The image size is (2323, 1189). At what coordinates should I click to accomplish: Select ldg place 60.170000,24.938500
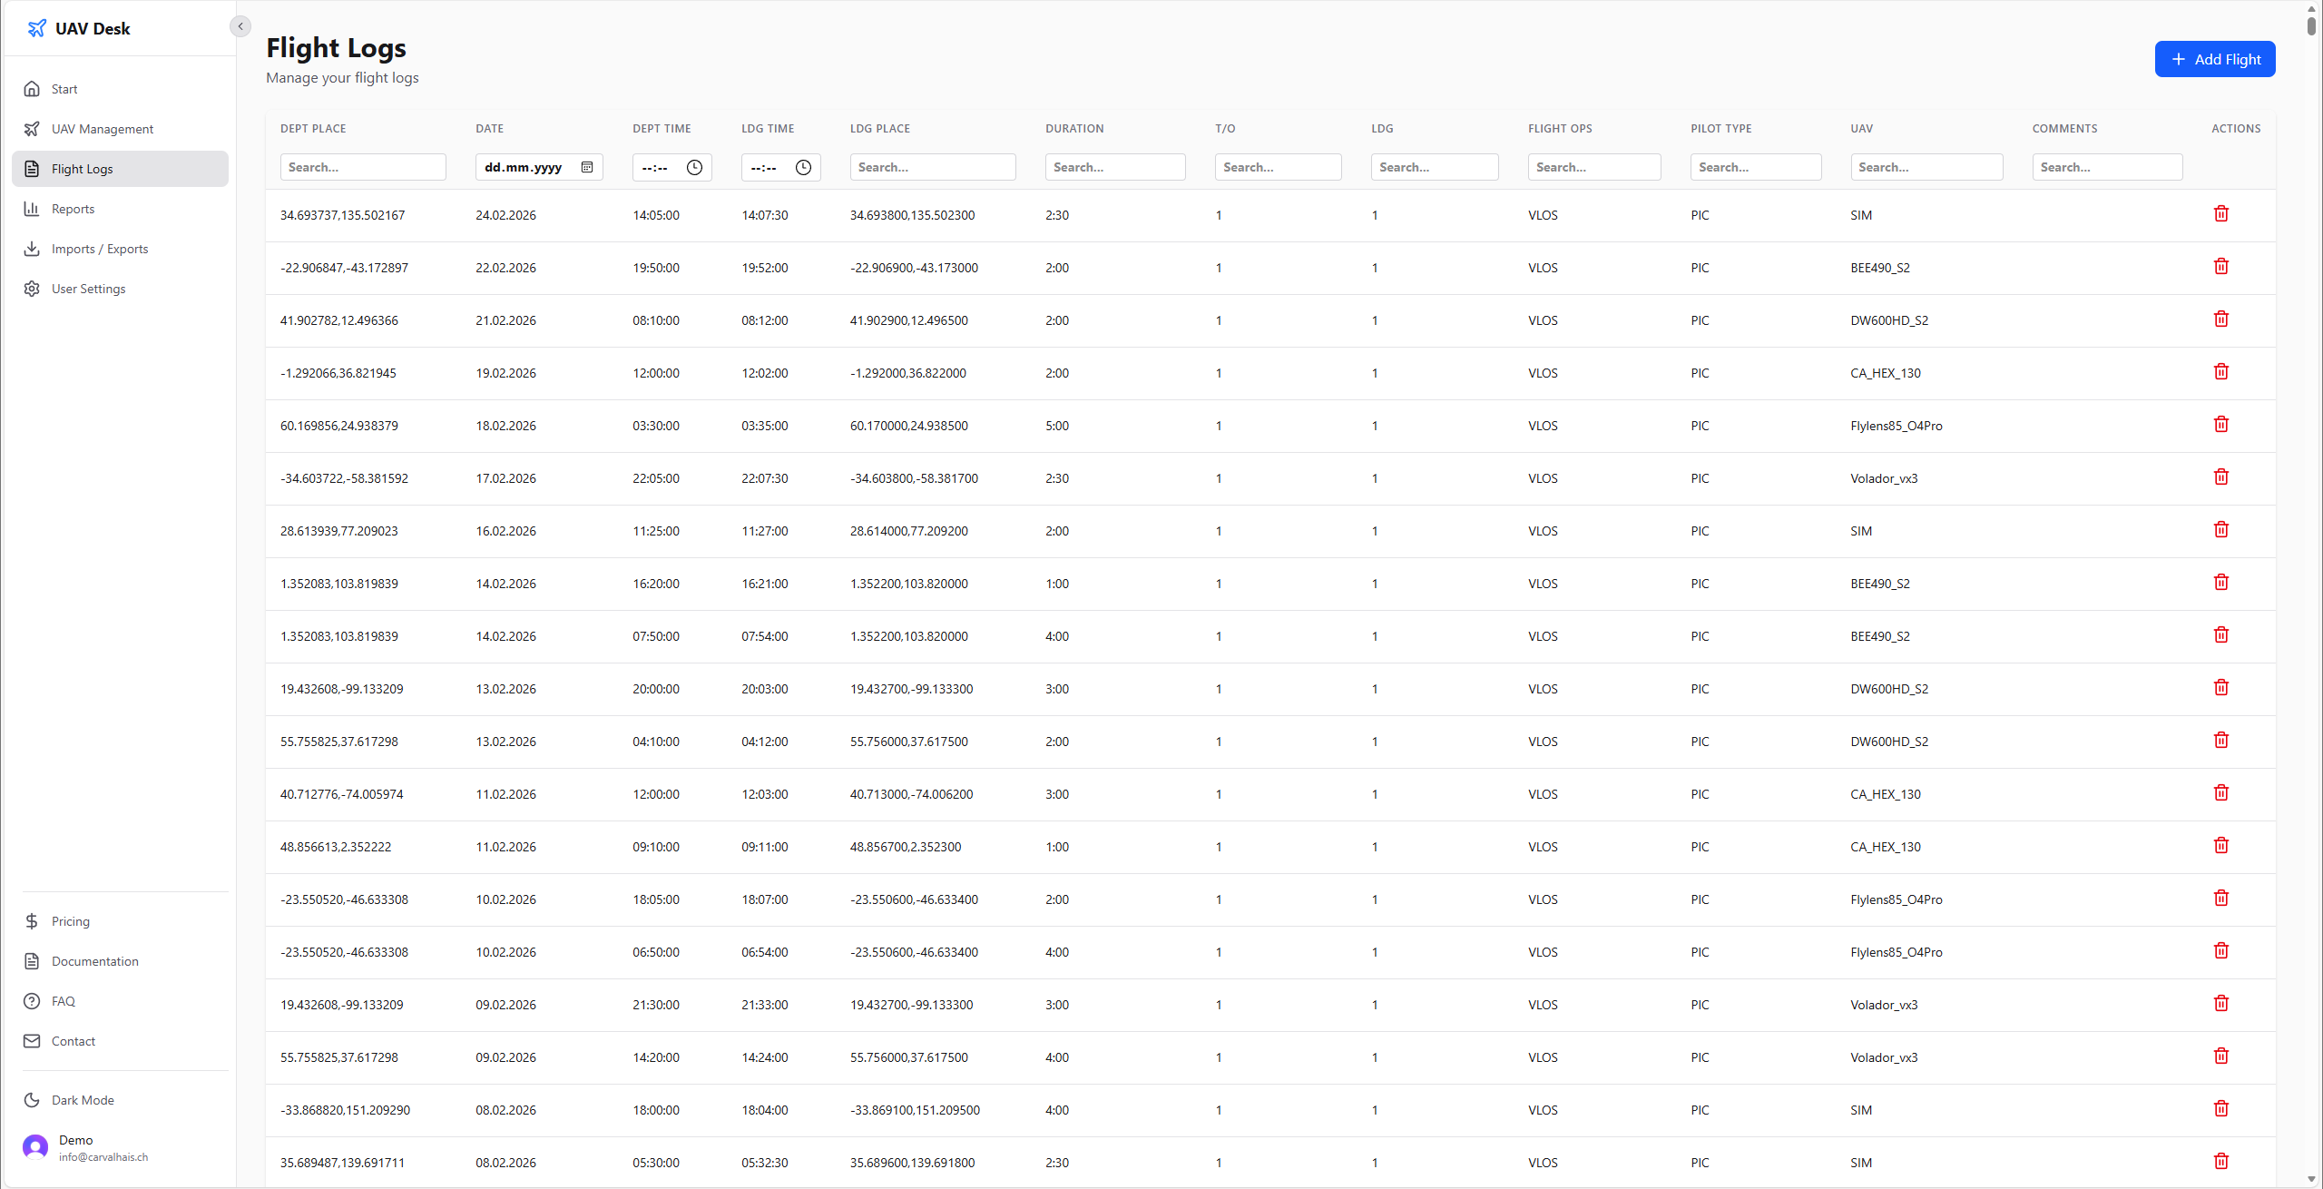pos(909,426)
